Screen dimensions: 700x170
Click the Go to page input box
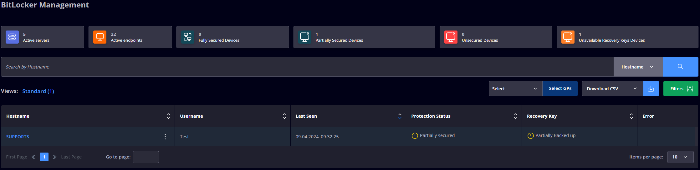[146, 157]
